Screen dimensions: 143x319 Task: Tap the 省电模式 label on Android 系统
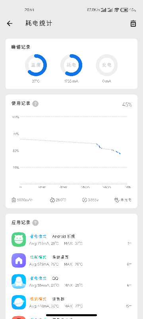point(38,236)
